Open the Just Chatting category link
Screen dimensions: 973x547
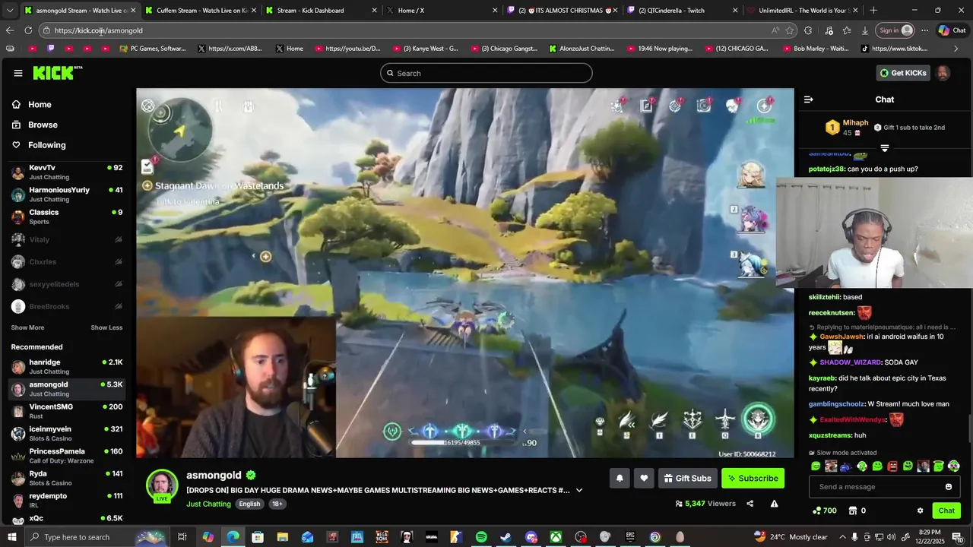[208, 504]
